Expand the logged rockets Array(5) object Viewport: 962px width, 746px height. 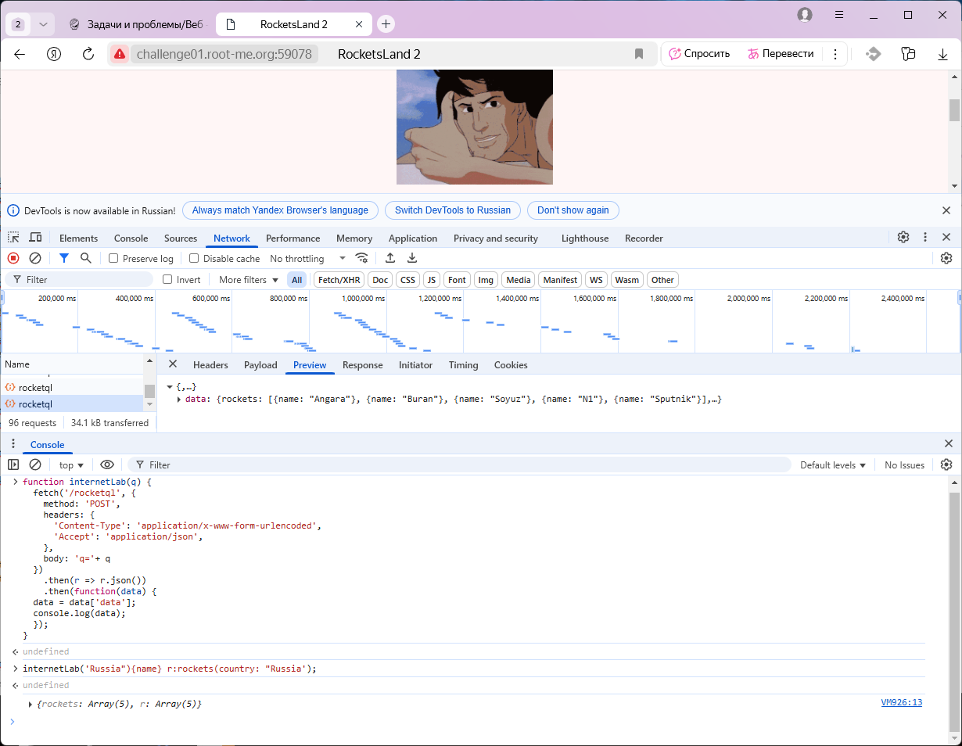coord(31,705)
